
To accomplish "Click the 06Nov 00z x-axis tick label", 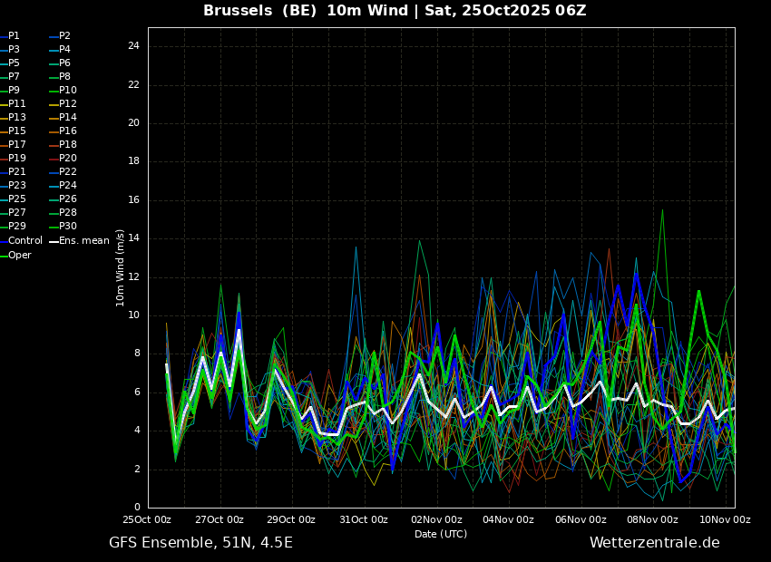I will (581, 519).
